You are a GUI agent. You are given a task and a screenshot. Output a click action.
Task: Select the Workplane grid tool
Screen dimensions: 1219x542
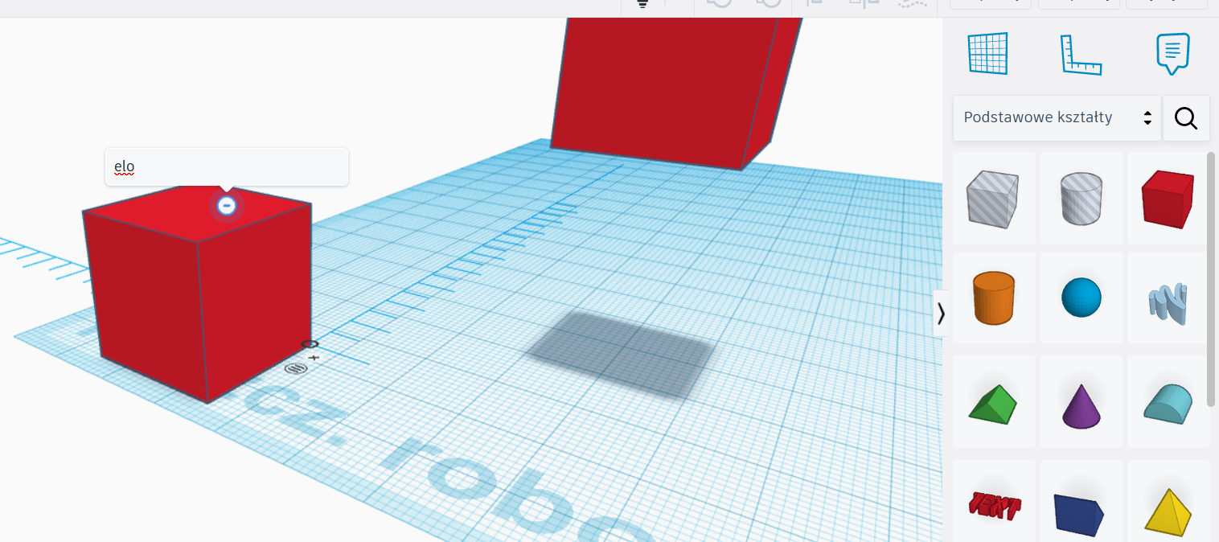click(x=987, y=54)
